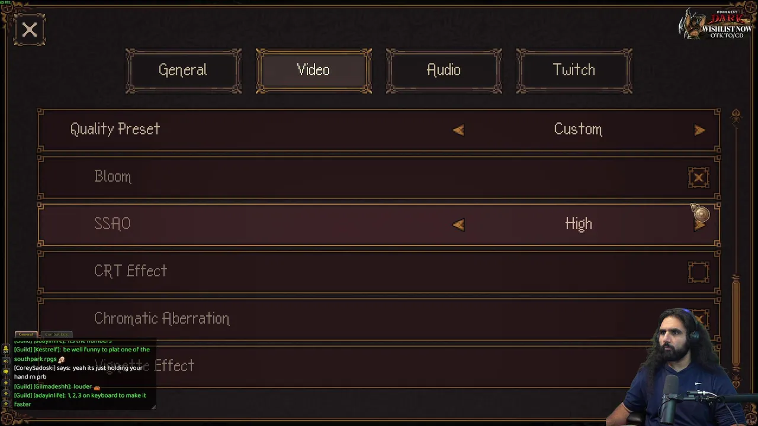Screen dimensions: 758x426
Task: Click Quality Preset's right arrow
Action: (700, 130)
